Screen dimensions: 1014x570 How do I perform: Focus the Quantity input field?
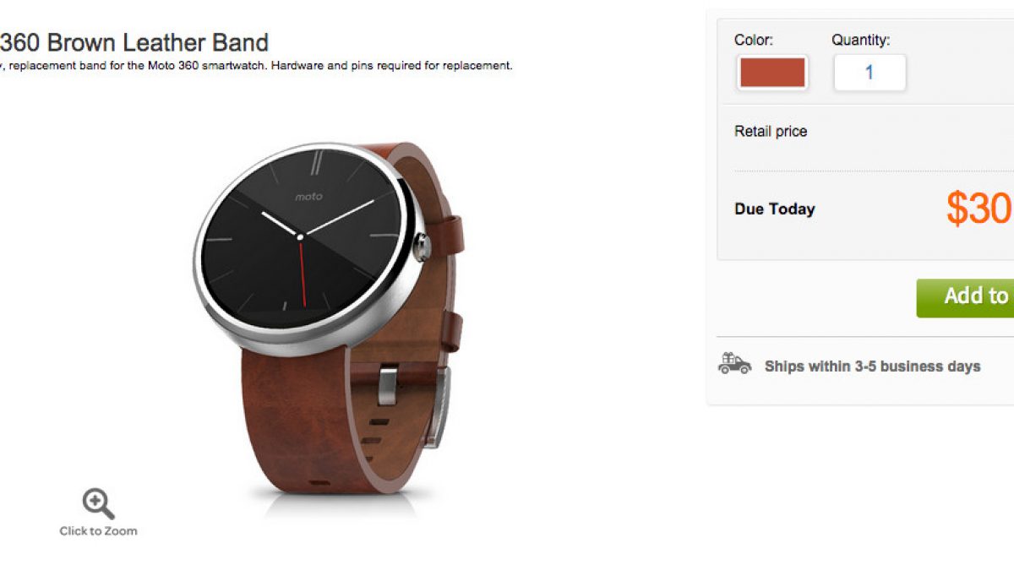tap(870, 73)
